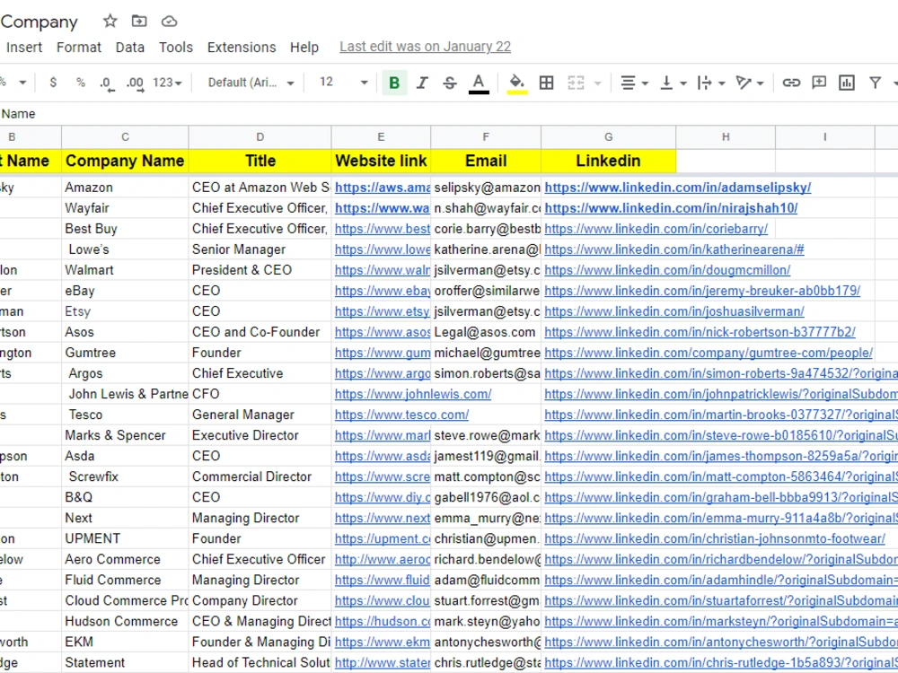This screenshot has height=673, width=898.
Task: Select column H header
Action: [x=726, y=136]
